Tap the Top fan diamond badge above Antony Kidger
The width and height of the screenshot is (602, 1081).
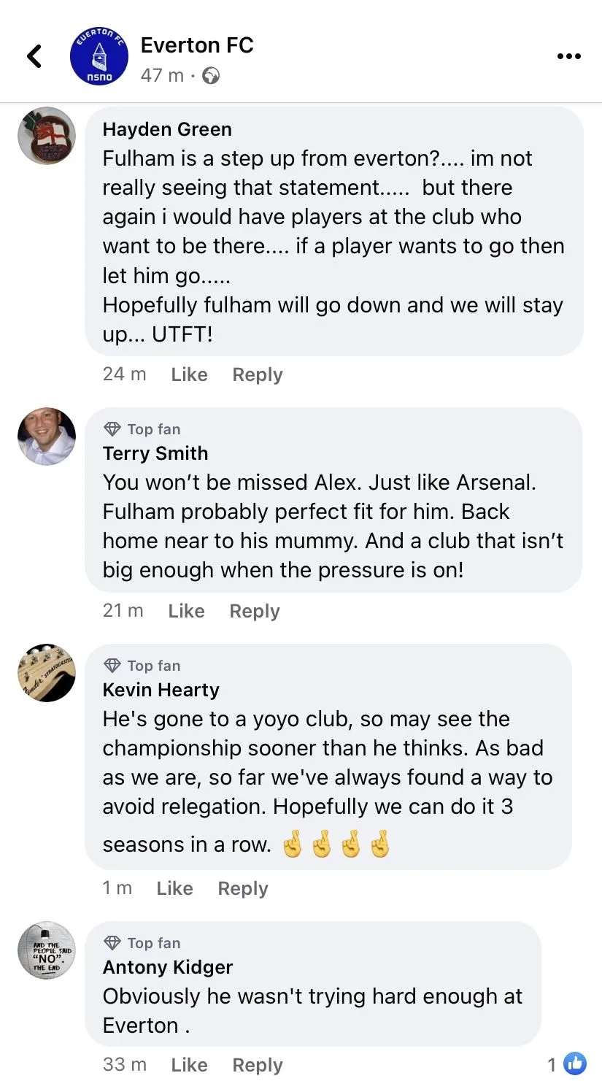click(x=112, y=943)
